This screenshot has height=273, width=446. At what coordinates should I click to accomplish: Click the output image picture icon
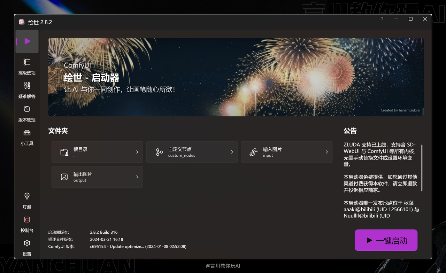64,177
